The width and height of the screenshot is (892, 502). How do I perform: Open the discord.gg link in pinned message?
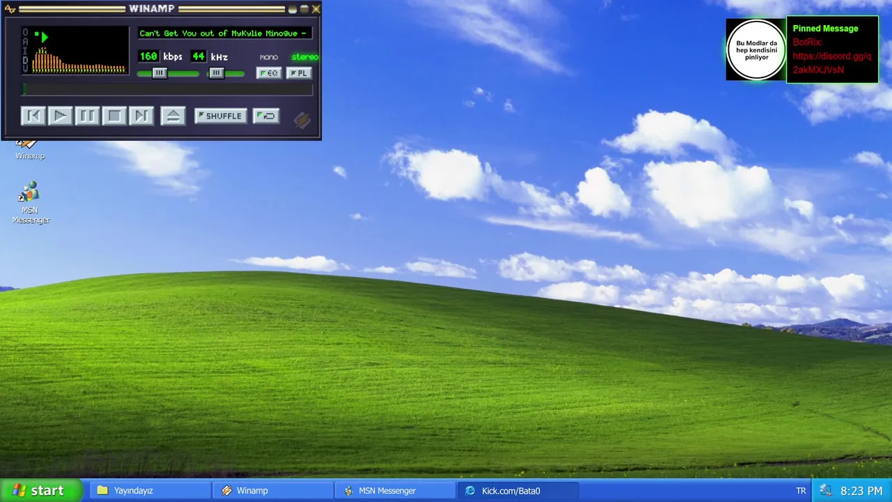coord(831,63)
